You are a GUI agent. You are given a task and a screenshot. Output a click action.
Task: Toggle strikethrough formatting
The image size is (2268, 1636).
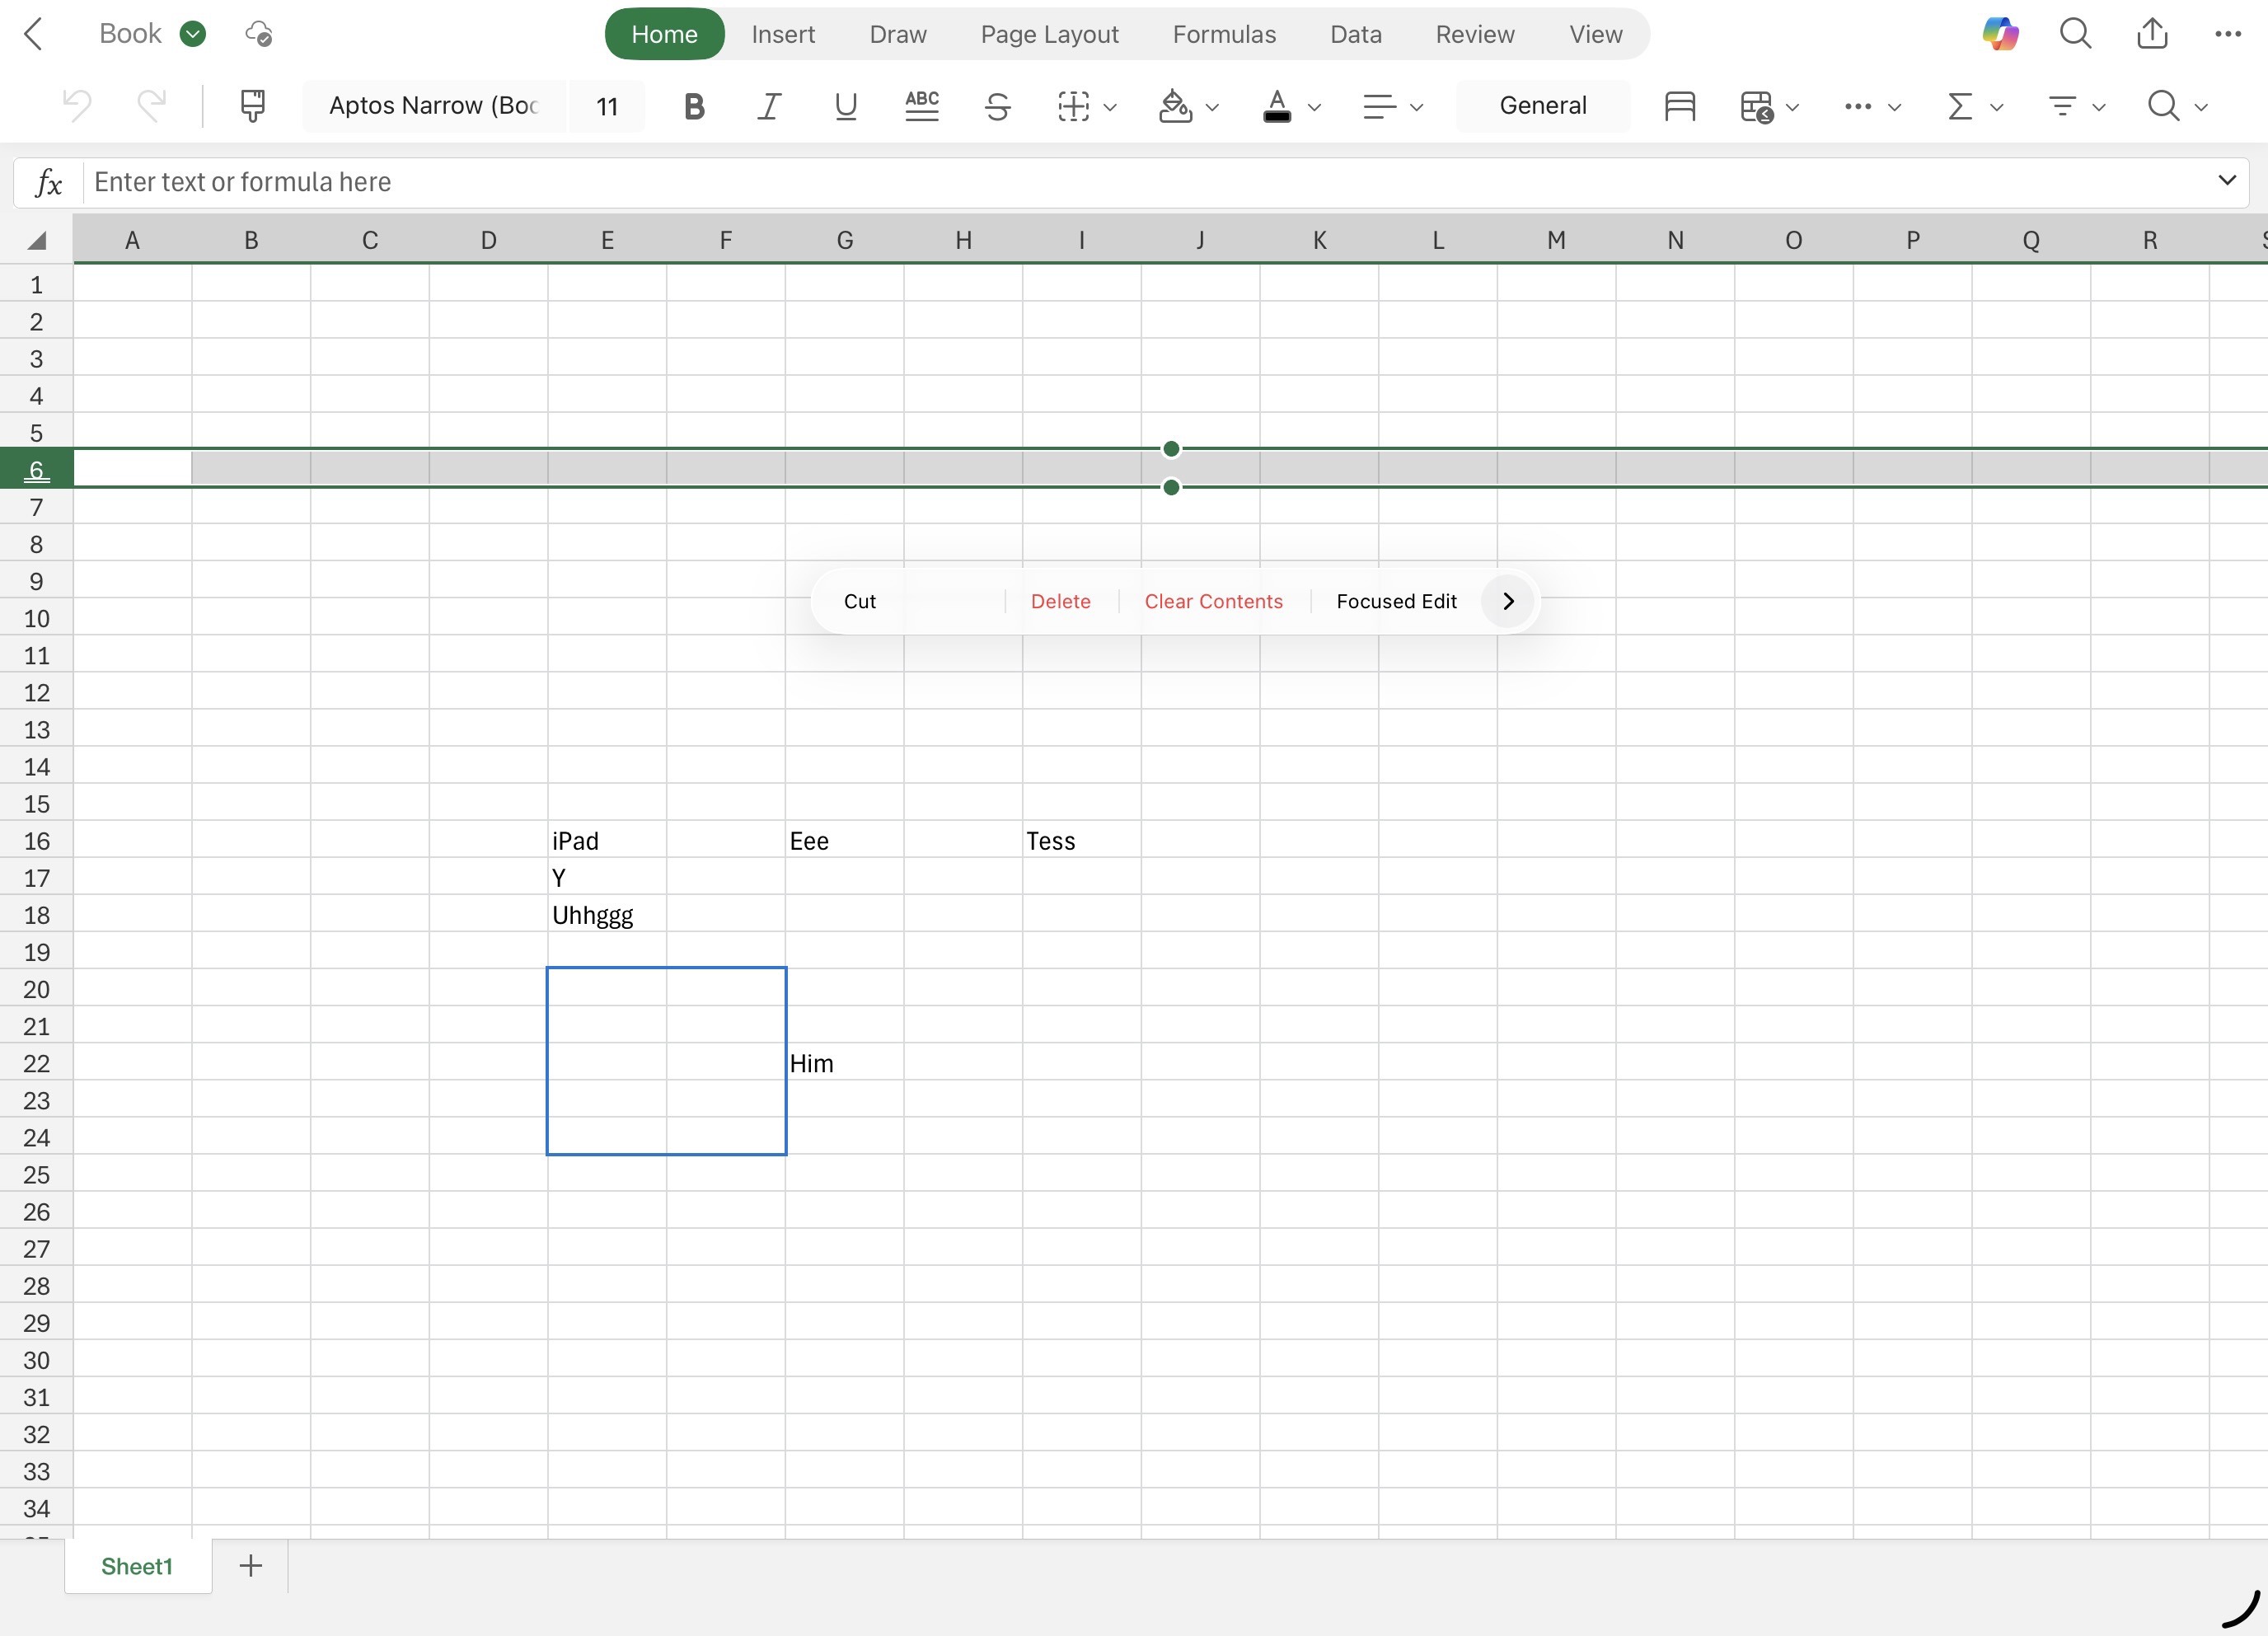click(x=997, y=106)
